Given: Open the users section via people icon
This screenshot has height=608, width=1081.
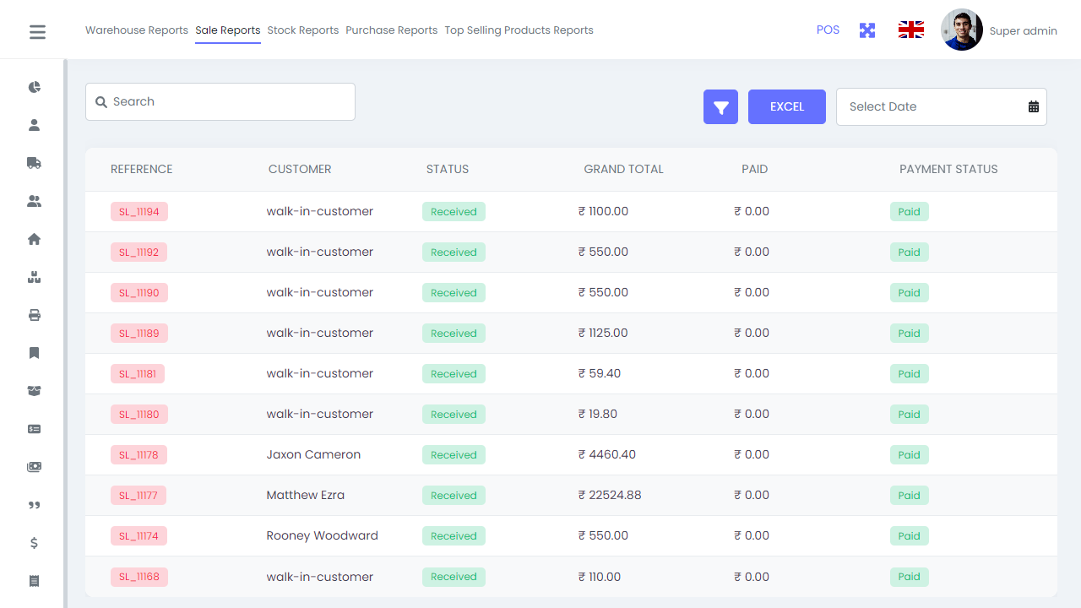Looking at the screenshot, I should 34,201.
